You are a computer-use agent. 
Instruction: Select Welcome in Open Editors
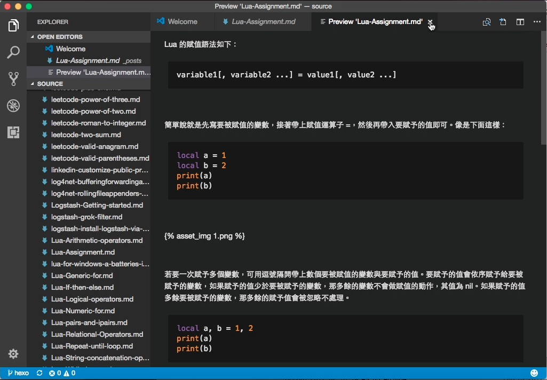coord(89,49)
